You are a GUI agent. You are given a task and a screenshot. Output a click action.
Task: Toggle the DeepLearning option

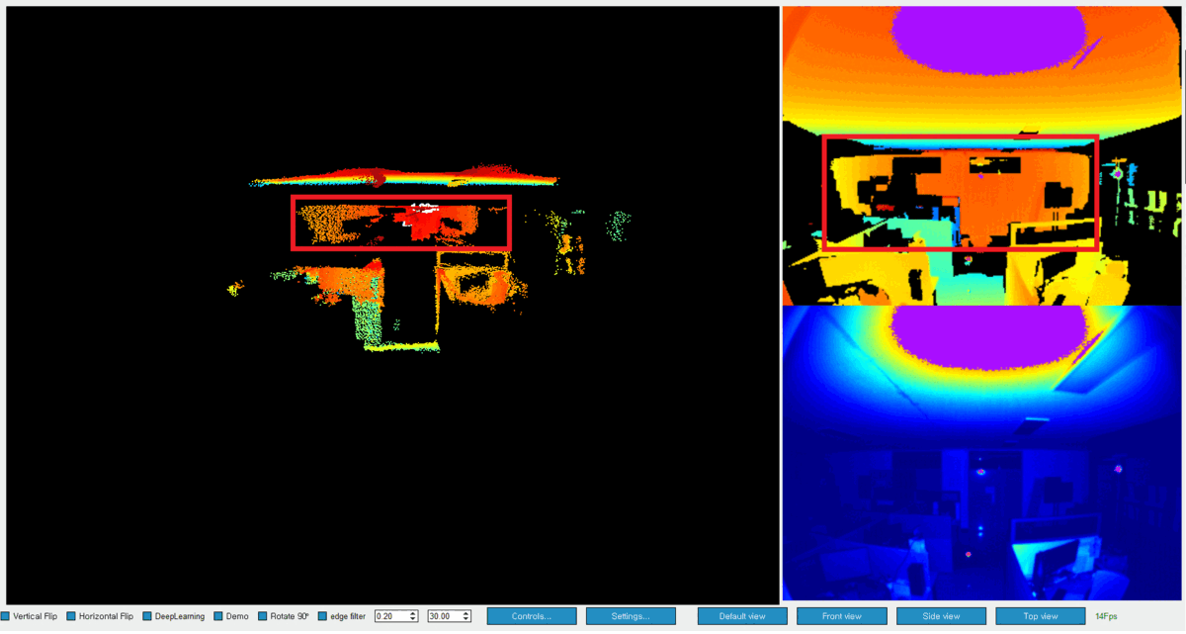[145, 615]
